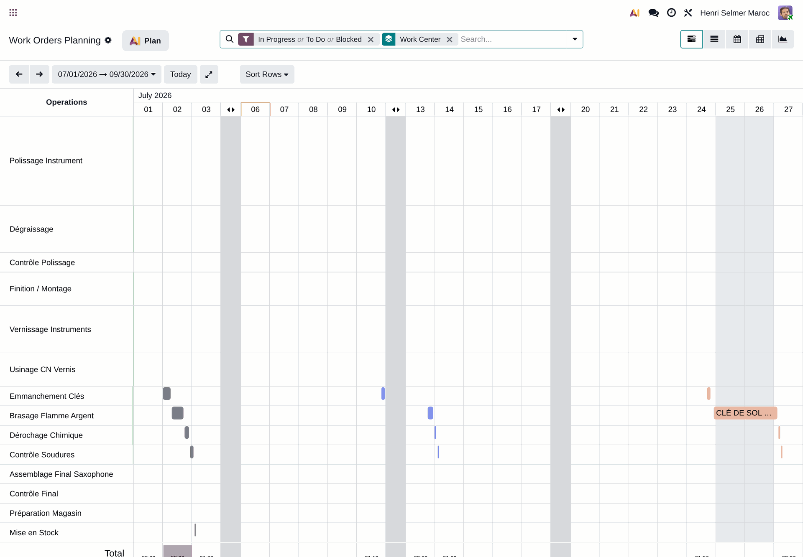Click the Today button
This screenshot has width=803, height=557.
pyautogui.click(x=180, y=74)
